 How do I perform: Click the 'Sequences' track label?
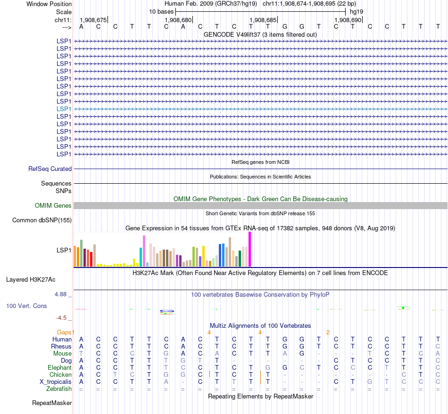(56, 184)
